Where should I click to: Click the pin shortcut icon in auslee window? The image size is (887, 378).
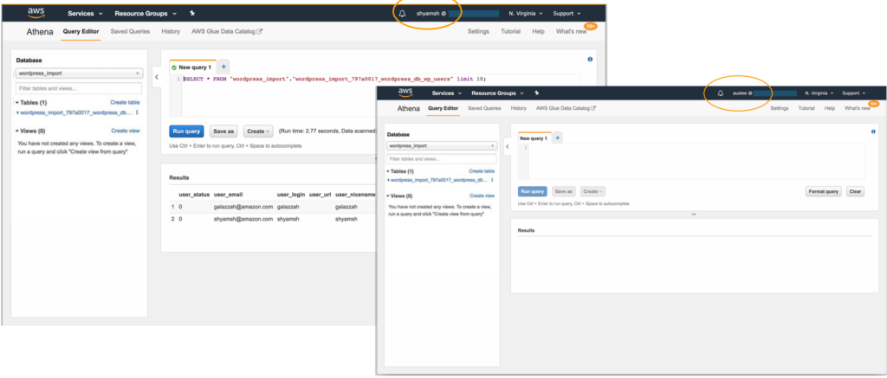(x=536, y=93)
